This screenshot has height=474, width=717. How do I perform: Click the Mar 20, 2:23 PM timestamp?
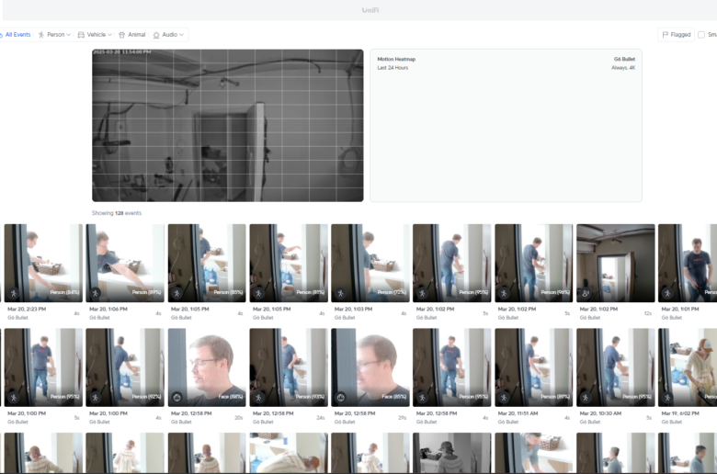point(27,310)
